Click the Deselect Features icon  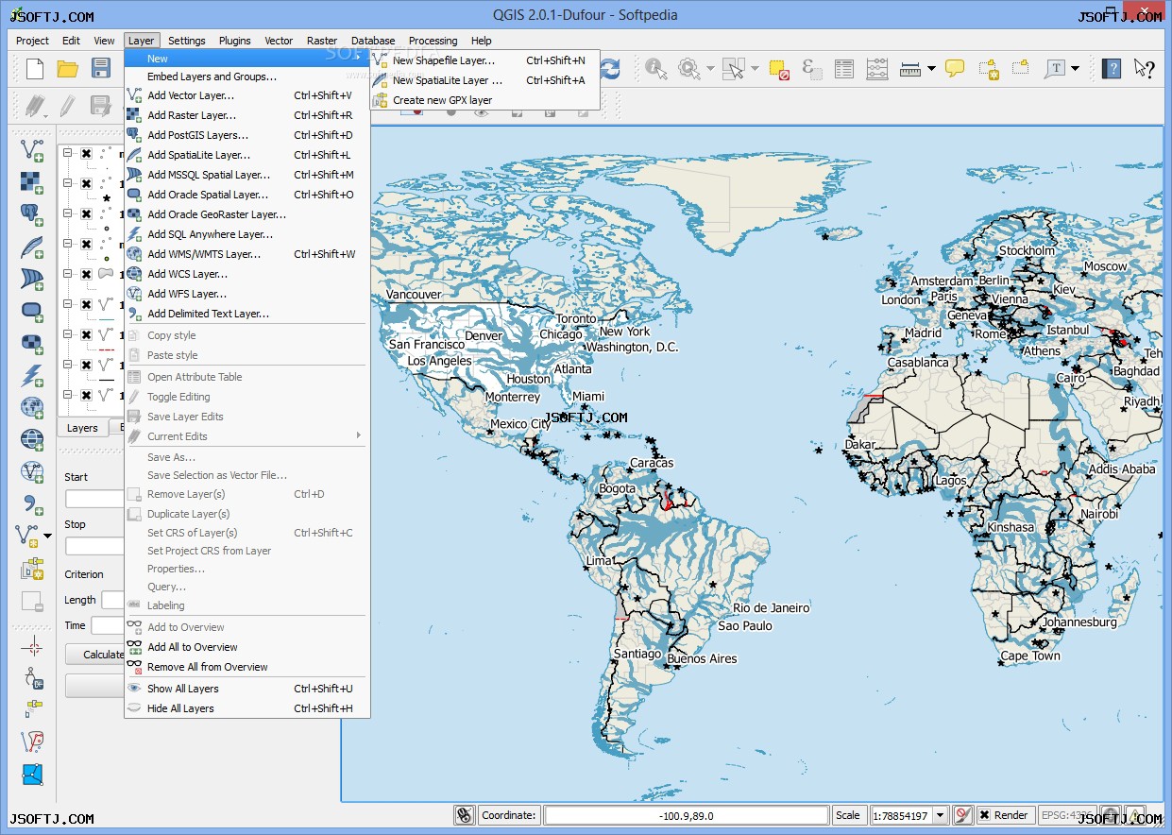[779, 68]
